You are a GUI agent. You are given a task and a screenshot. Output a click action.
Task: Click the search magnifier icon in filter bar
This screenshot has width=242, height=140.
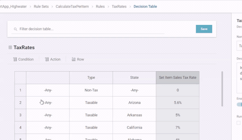tap(15, 29)
